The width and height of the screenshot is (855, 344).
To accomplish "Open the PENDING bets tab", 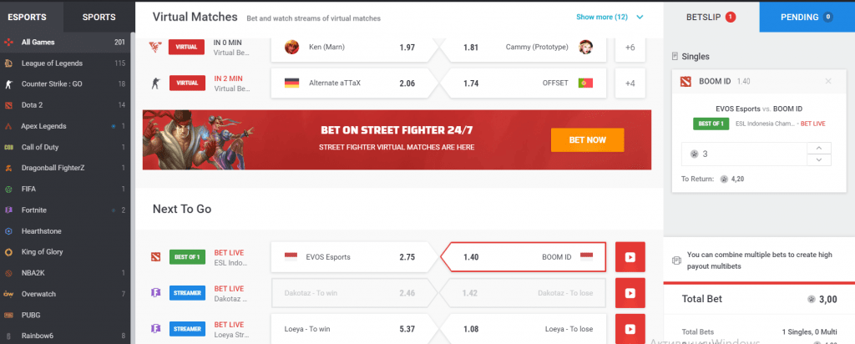I will pos(807,17).
